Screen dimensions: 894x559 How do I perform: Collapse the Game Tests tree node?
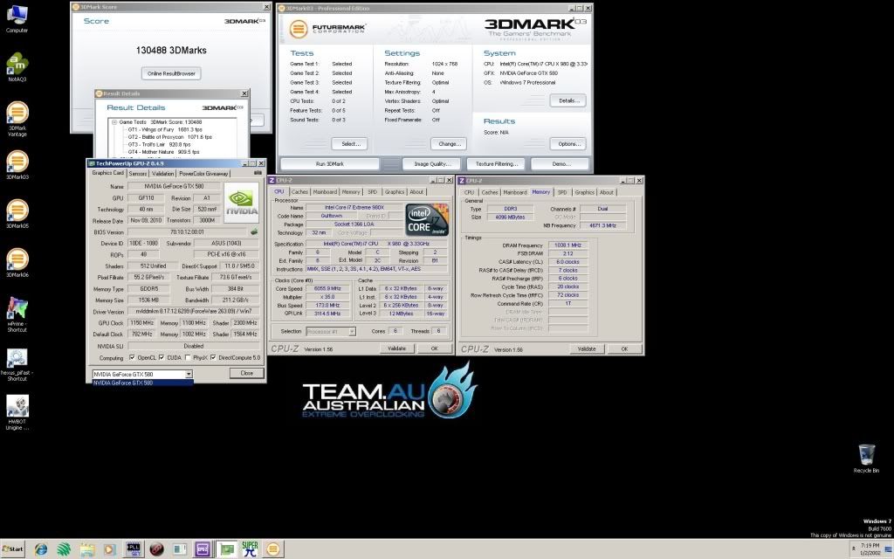coord(113,122)
